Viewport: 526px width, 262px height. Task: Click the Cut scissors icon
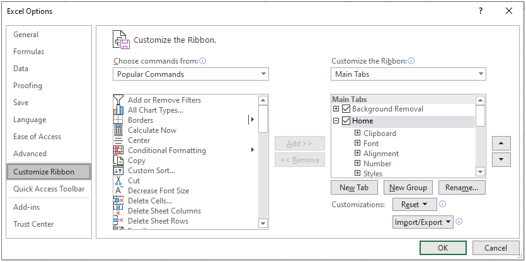pyautogui.click(x=118, y=181)
